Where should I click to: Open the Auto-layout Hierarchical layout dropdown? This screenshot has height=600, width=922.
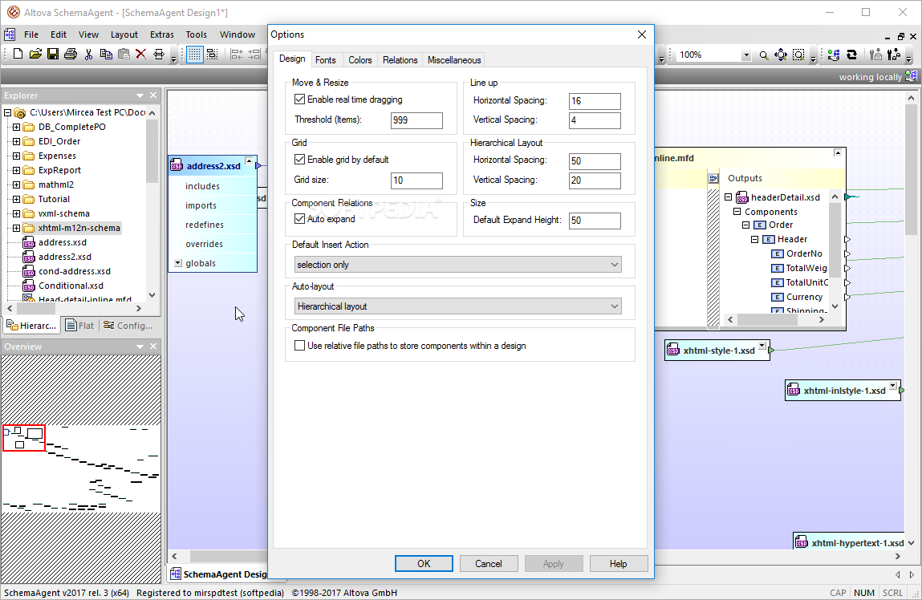pyautogui.click(x=457, y=306)
